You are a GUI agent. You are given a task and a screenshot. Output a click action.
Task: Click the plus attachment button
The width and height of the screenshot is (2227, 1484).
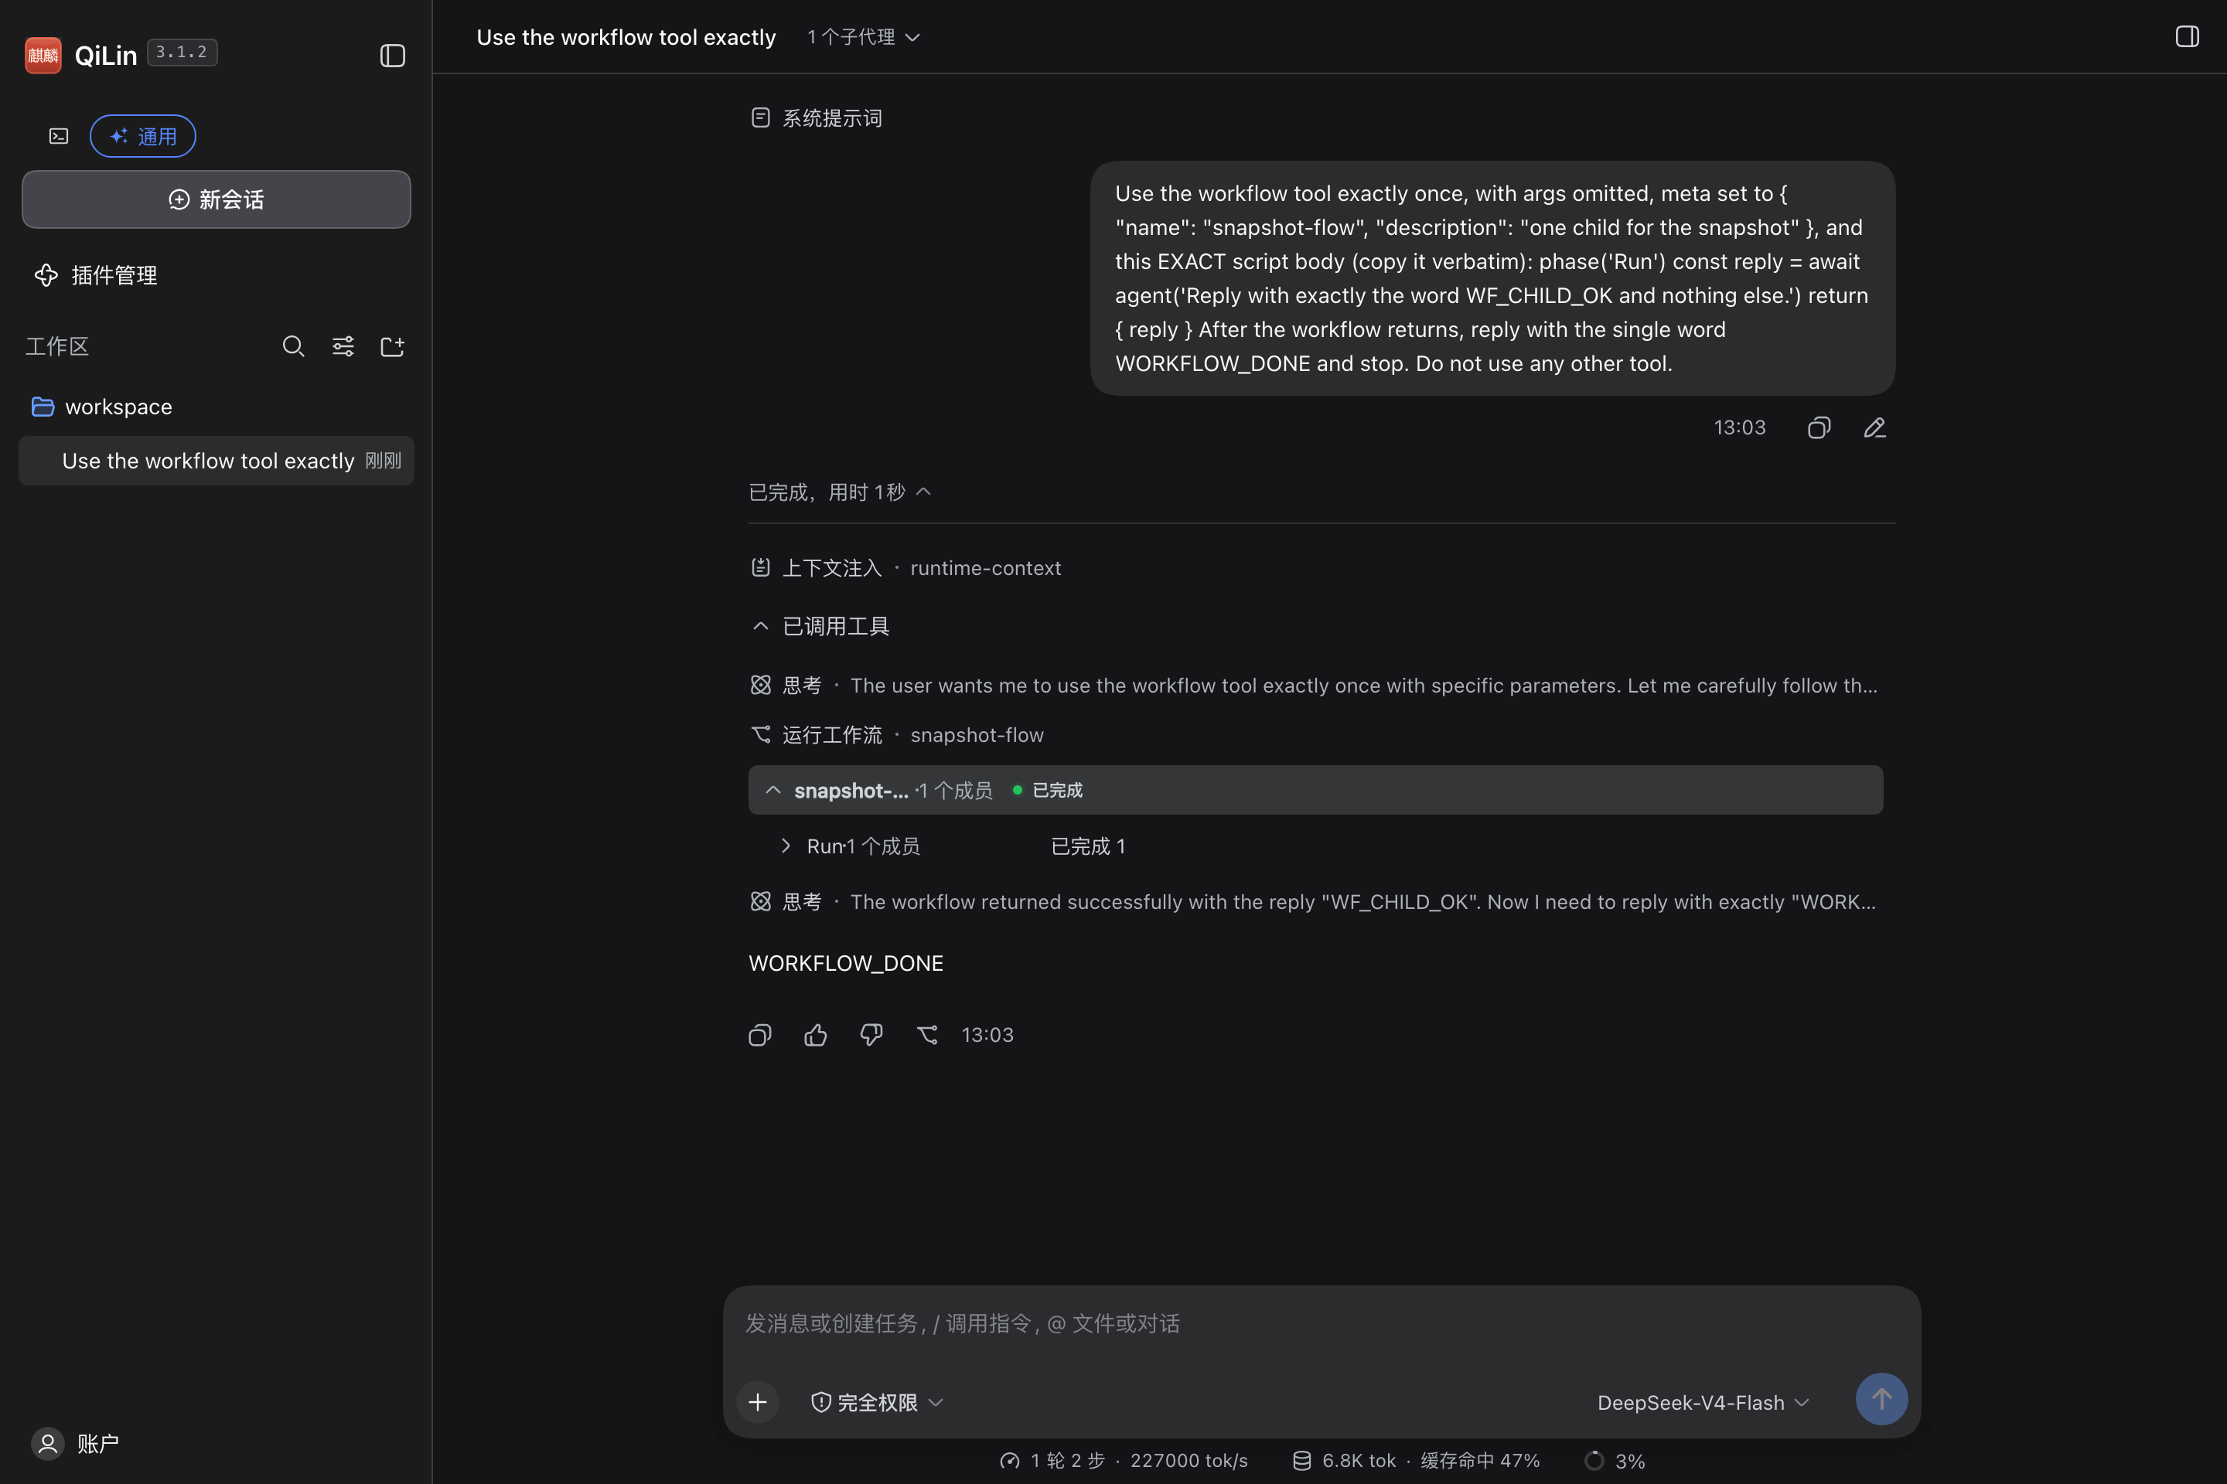pyautogui.click(x=758, y=1401)
